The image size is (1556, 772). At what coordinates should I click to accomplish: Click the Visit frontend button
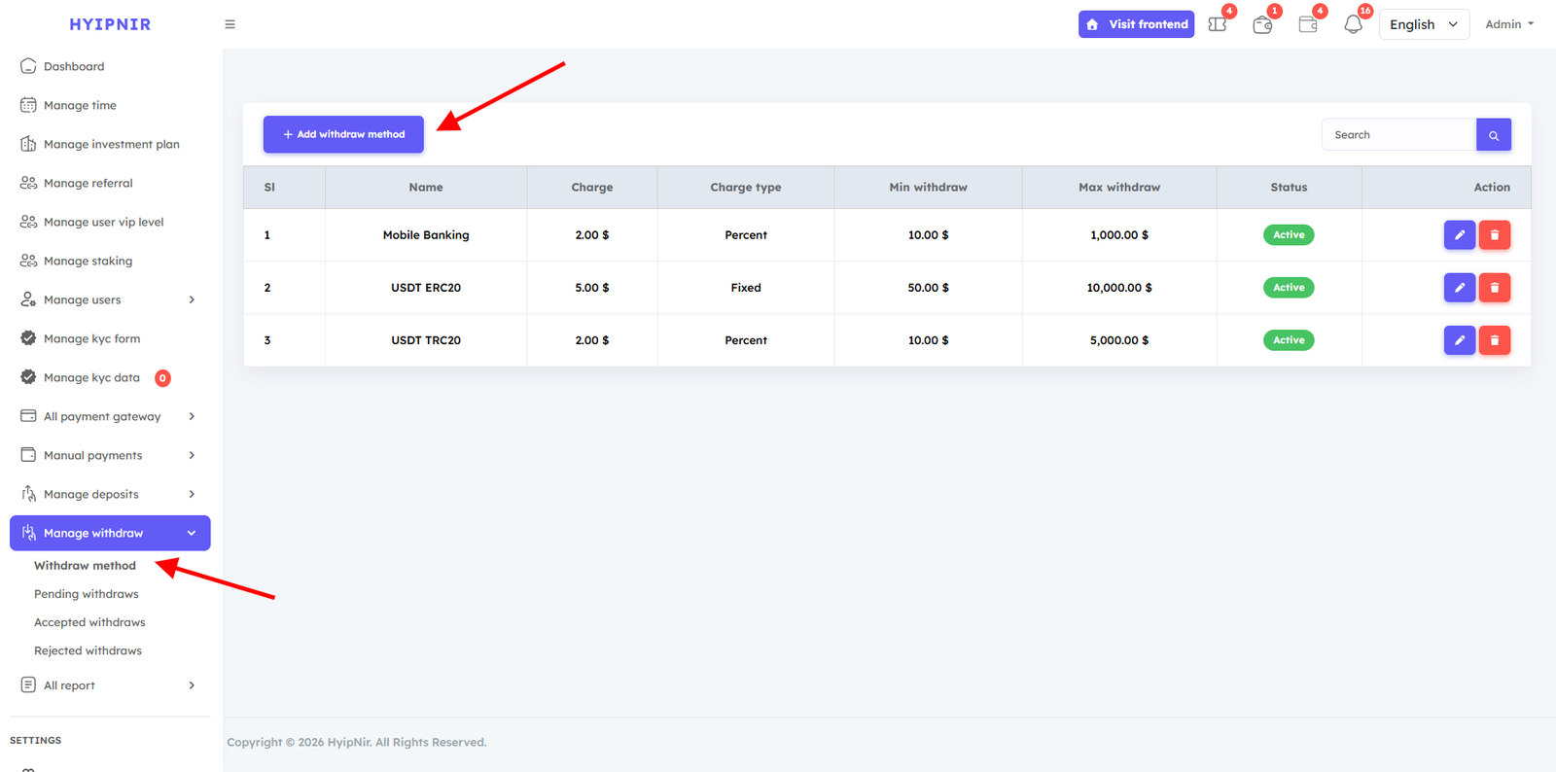(1136, 24)
